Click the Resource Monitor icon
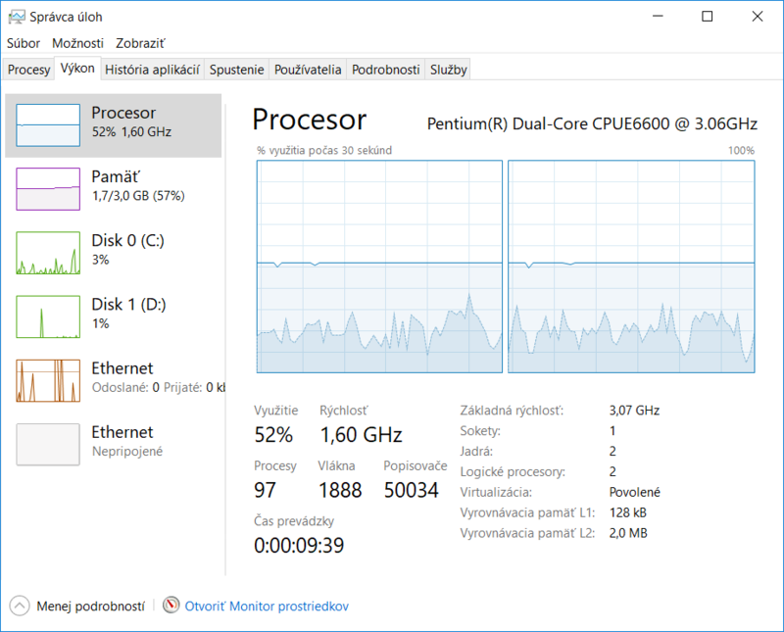 tap(170, 606)
